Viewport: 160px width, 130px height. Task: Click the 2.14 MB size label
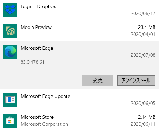(x=147, y=117)
